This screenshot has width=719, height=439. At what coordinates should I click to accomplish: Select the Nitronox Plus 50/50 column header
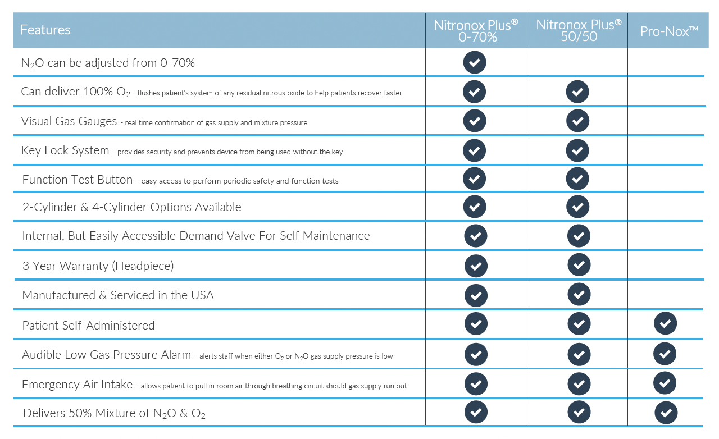click(579, 31)
